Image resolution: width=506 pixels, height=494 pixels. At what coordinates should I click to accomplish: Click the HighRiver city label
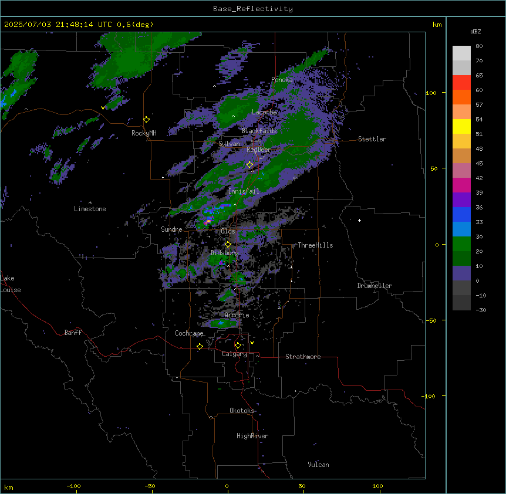point(252,436)
